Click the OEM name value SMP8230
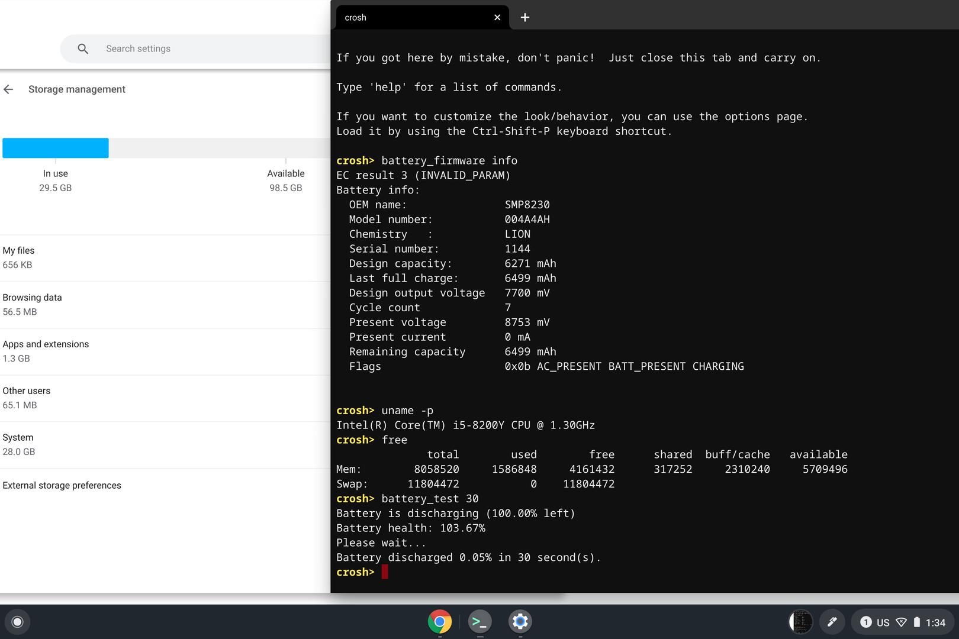 527,205
